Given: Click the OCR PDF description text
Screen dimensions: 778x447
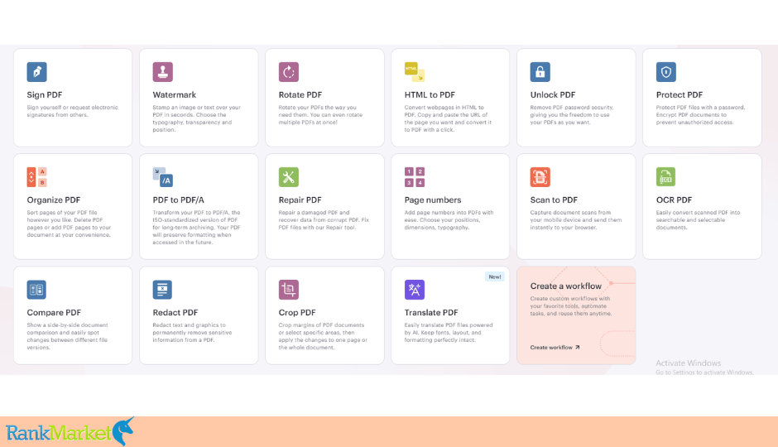Looking at the screenshot, I should [x=698, y=220].
